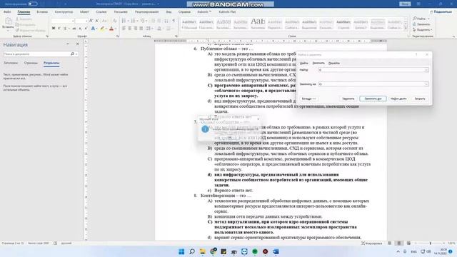Clear all formatting icon
This screenshot has height=257, width=457.
pyautogui.click(x=115, y=21)
